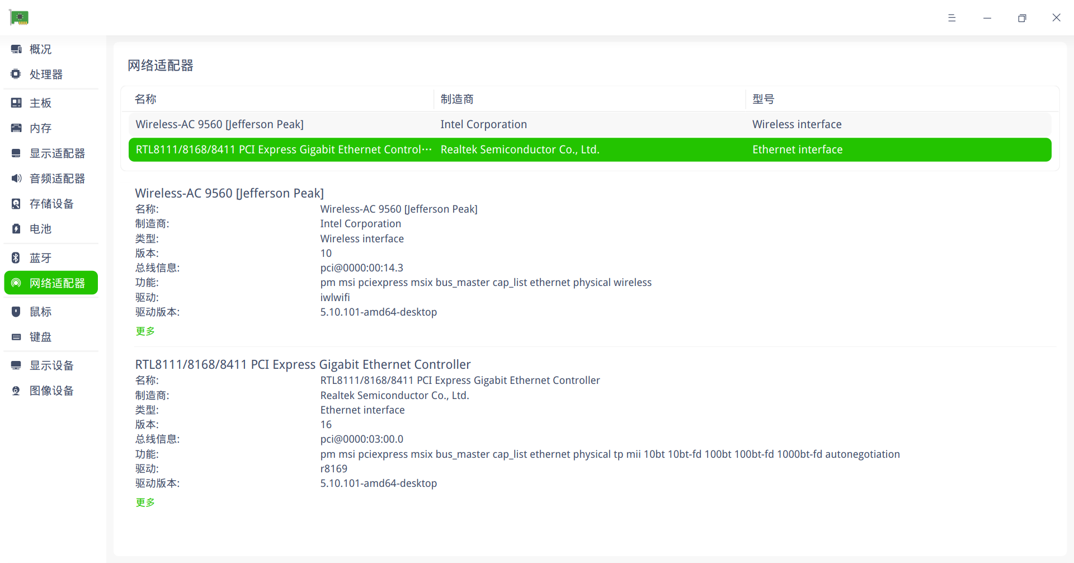
Task: Click the Wireless interface table cell
Action: coord(797,124)
